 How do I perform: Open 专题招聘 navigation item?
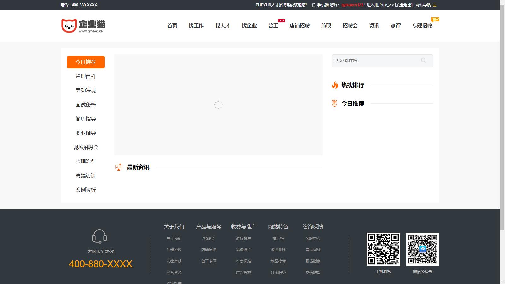click(422, 26)
